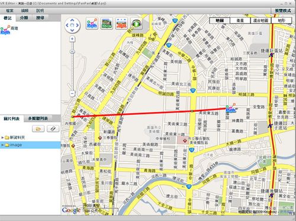Click the Path marker on the map
The height and width of the screenshot is (221, 296).
tap(231, 108)
